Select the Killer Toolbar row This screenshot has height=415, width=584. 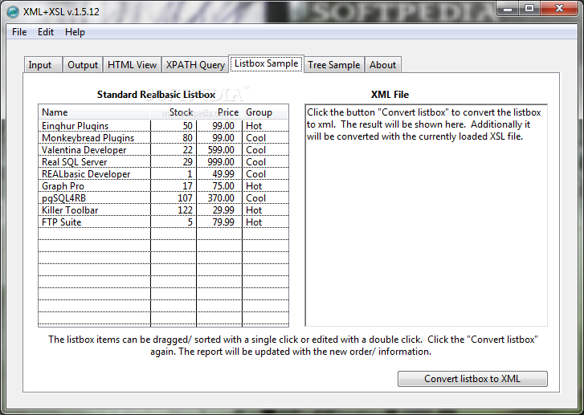[164, 210]
